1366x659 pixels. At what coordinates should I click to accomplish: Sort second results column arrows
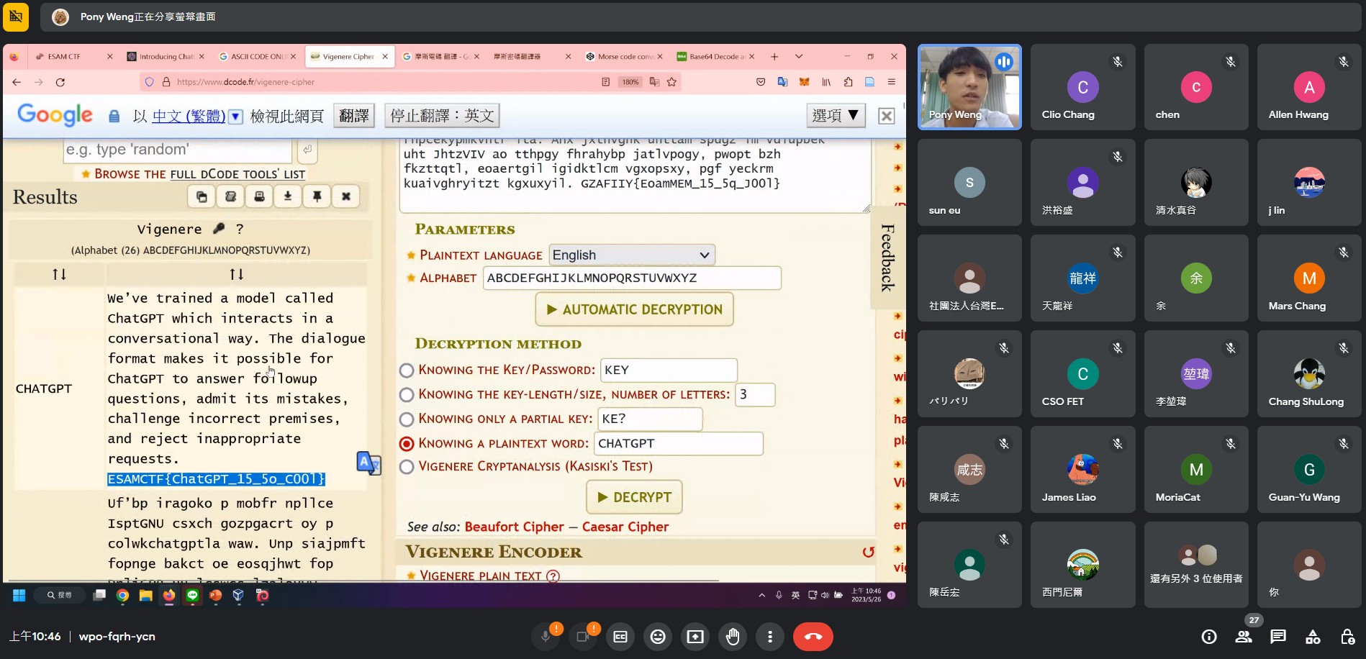236,274
